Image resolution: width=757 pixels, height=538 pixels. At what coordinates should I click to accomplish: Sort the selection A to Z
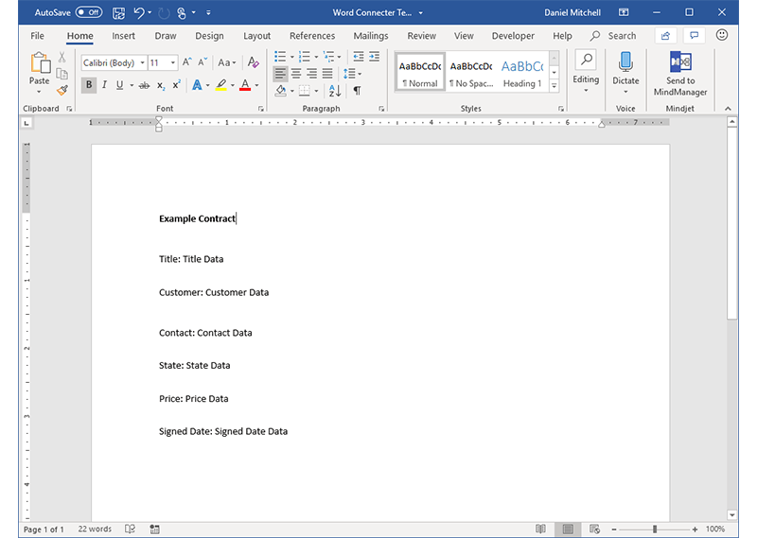[335, 90]
